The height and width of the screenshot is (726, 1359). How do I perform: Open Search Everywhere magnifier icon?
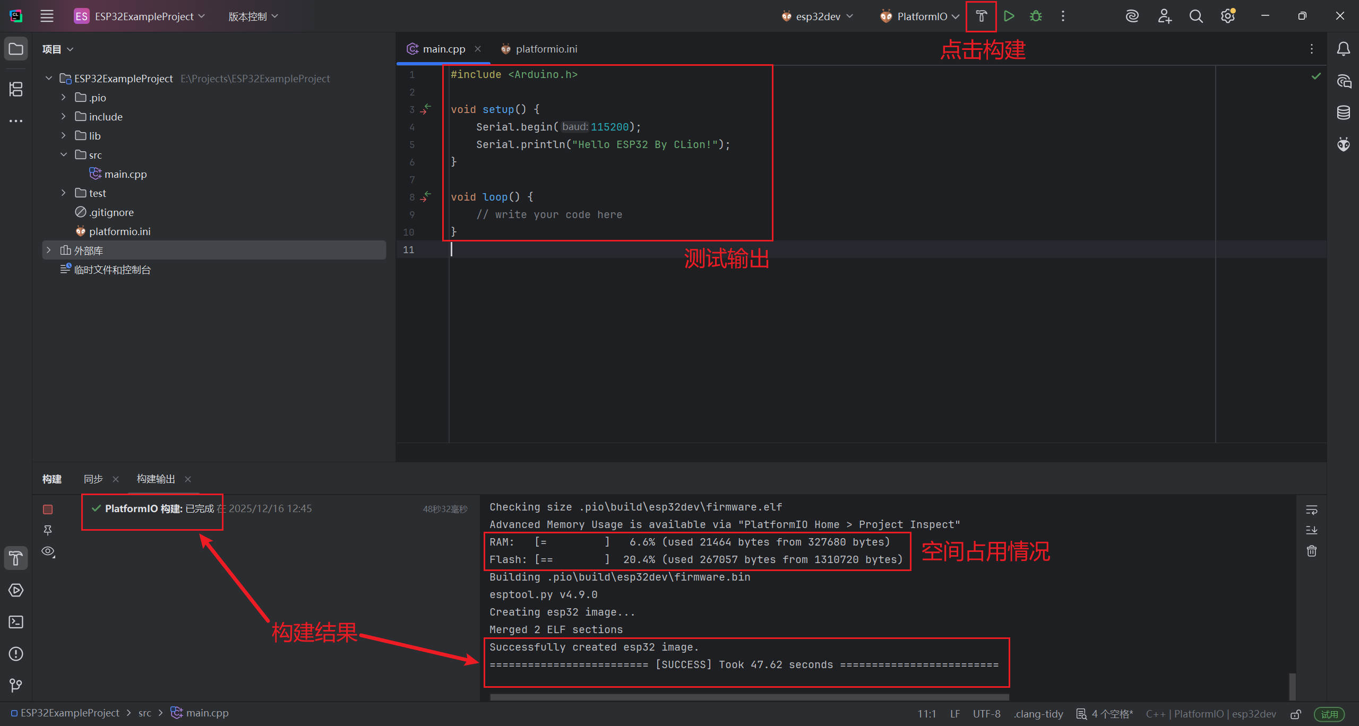click(x=1195, y=16)
